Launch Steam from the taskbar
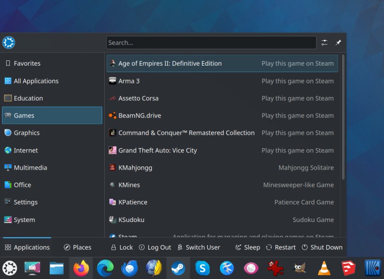The width and height of the screenshot is (384, 279). pos(179,268)
